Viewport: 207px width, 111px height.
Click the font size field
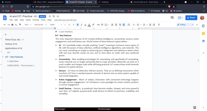(x=69, y=25)
